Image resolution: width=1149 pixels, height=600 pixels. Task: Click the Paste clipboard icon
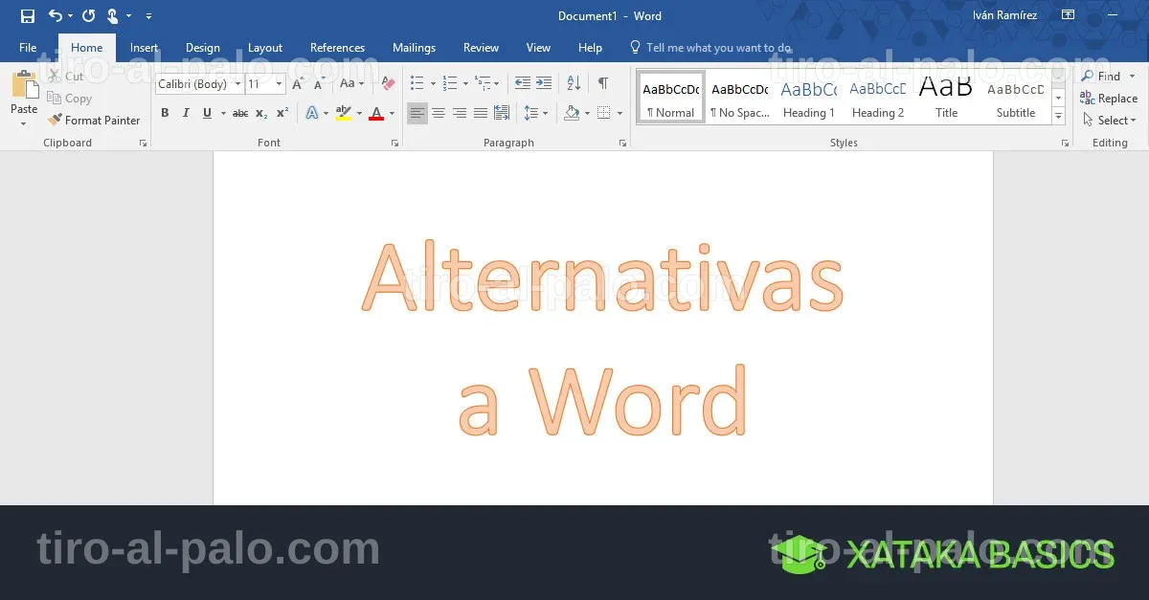[x=24, y=85]
